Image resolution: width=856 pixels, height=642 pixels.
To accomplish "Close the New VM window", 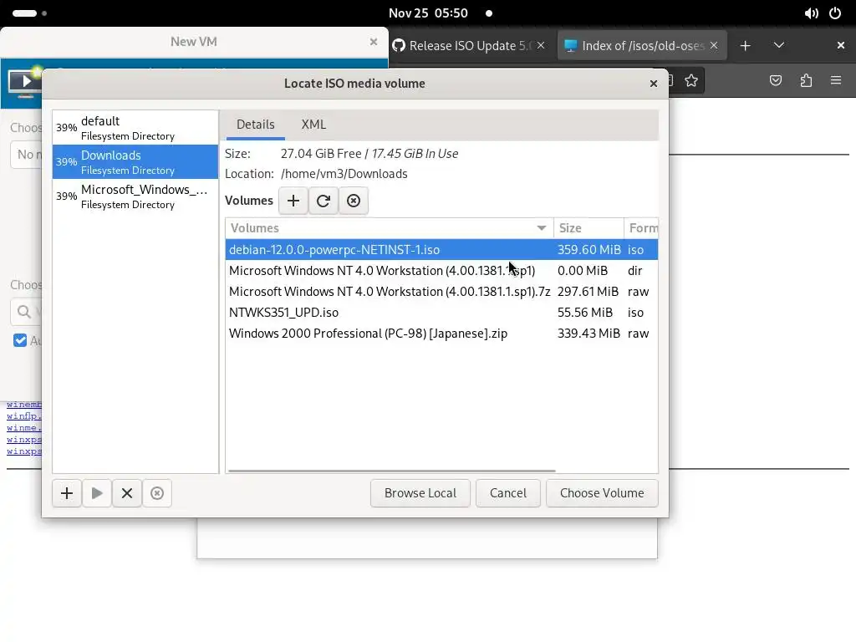I will click(x=374, y=42).
